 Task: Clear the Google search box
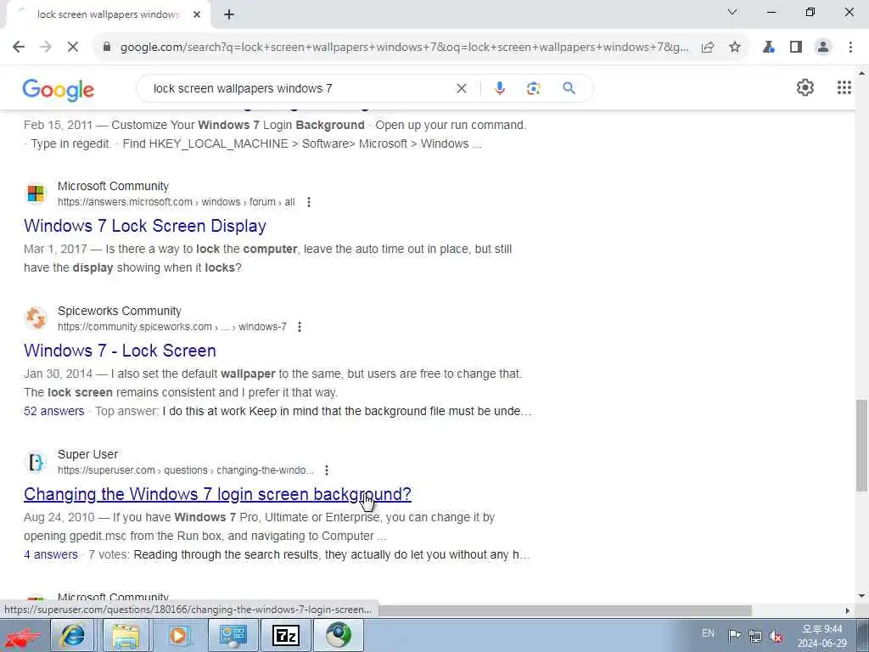pos(461,88)
